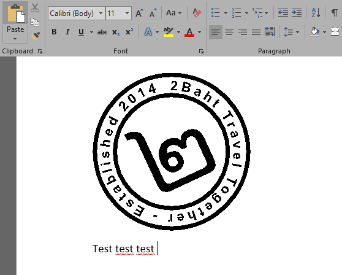Show paragraph marks with pilcrow icon
The image size is (342, 275).
coord(335,13)
